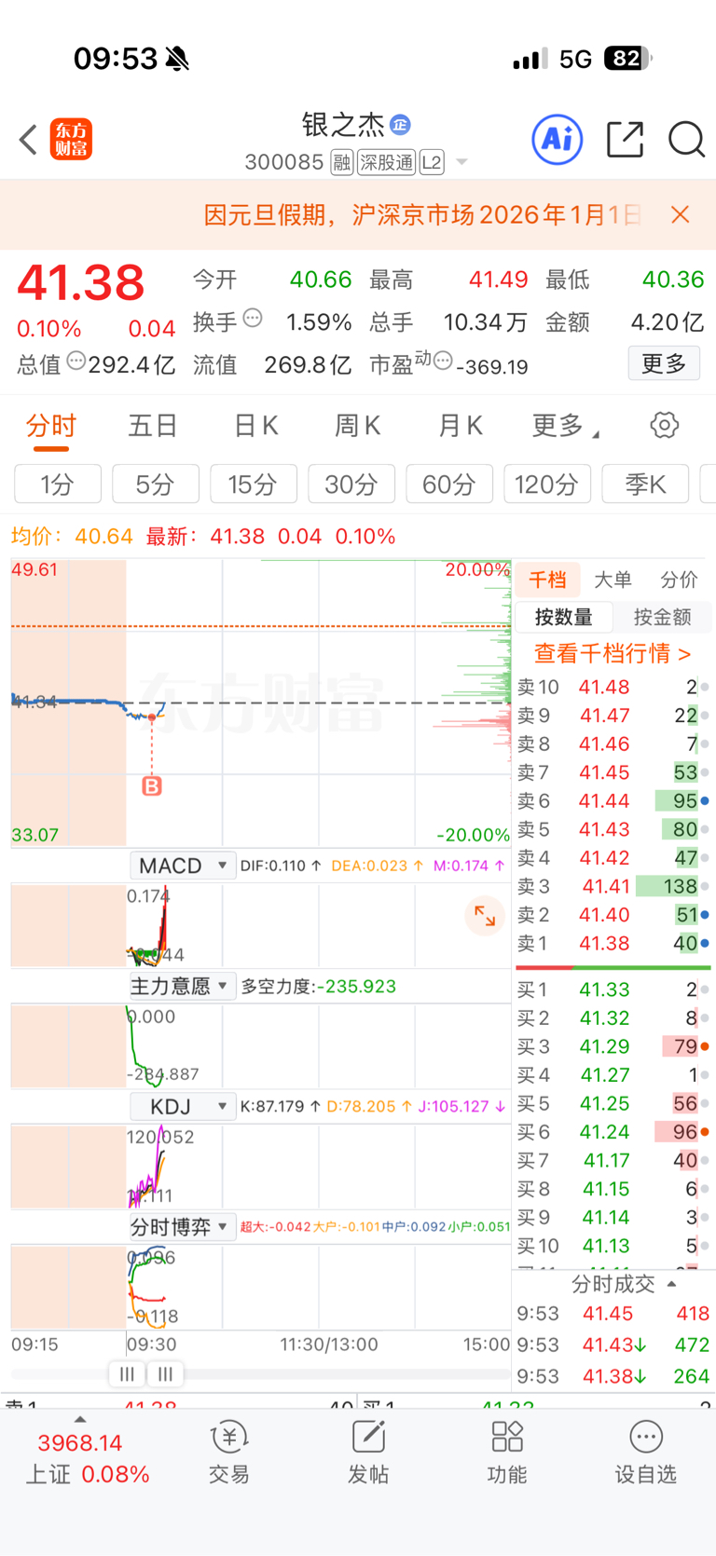Collapse 分时成交 panel arrow

(672, 1284)
